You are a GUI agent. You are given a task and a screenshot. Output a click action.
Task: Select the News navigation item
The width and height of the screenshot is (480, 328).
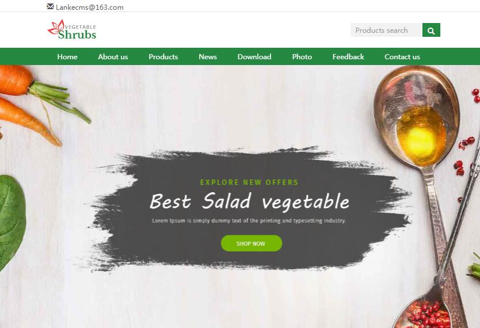(208, 56)
